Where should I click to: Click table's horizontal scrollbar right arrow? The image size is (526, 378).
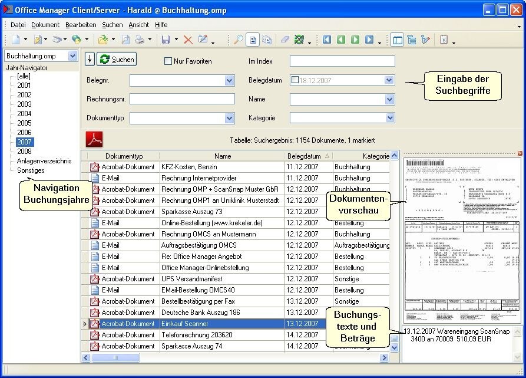[x=385, y=358]
